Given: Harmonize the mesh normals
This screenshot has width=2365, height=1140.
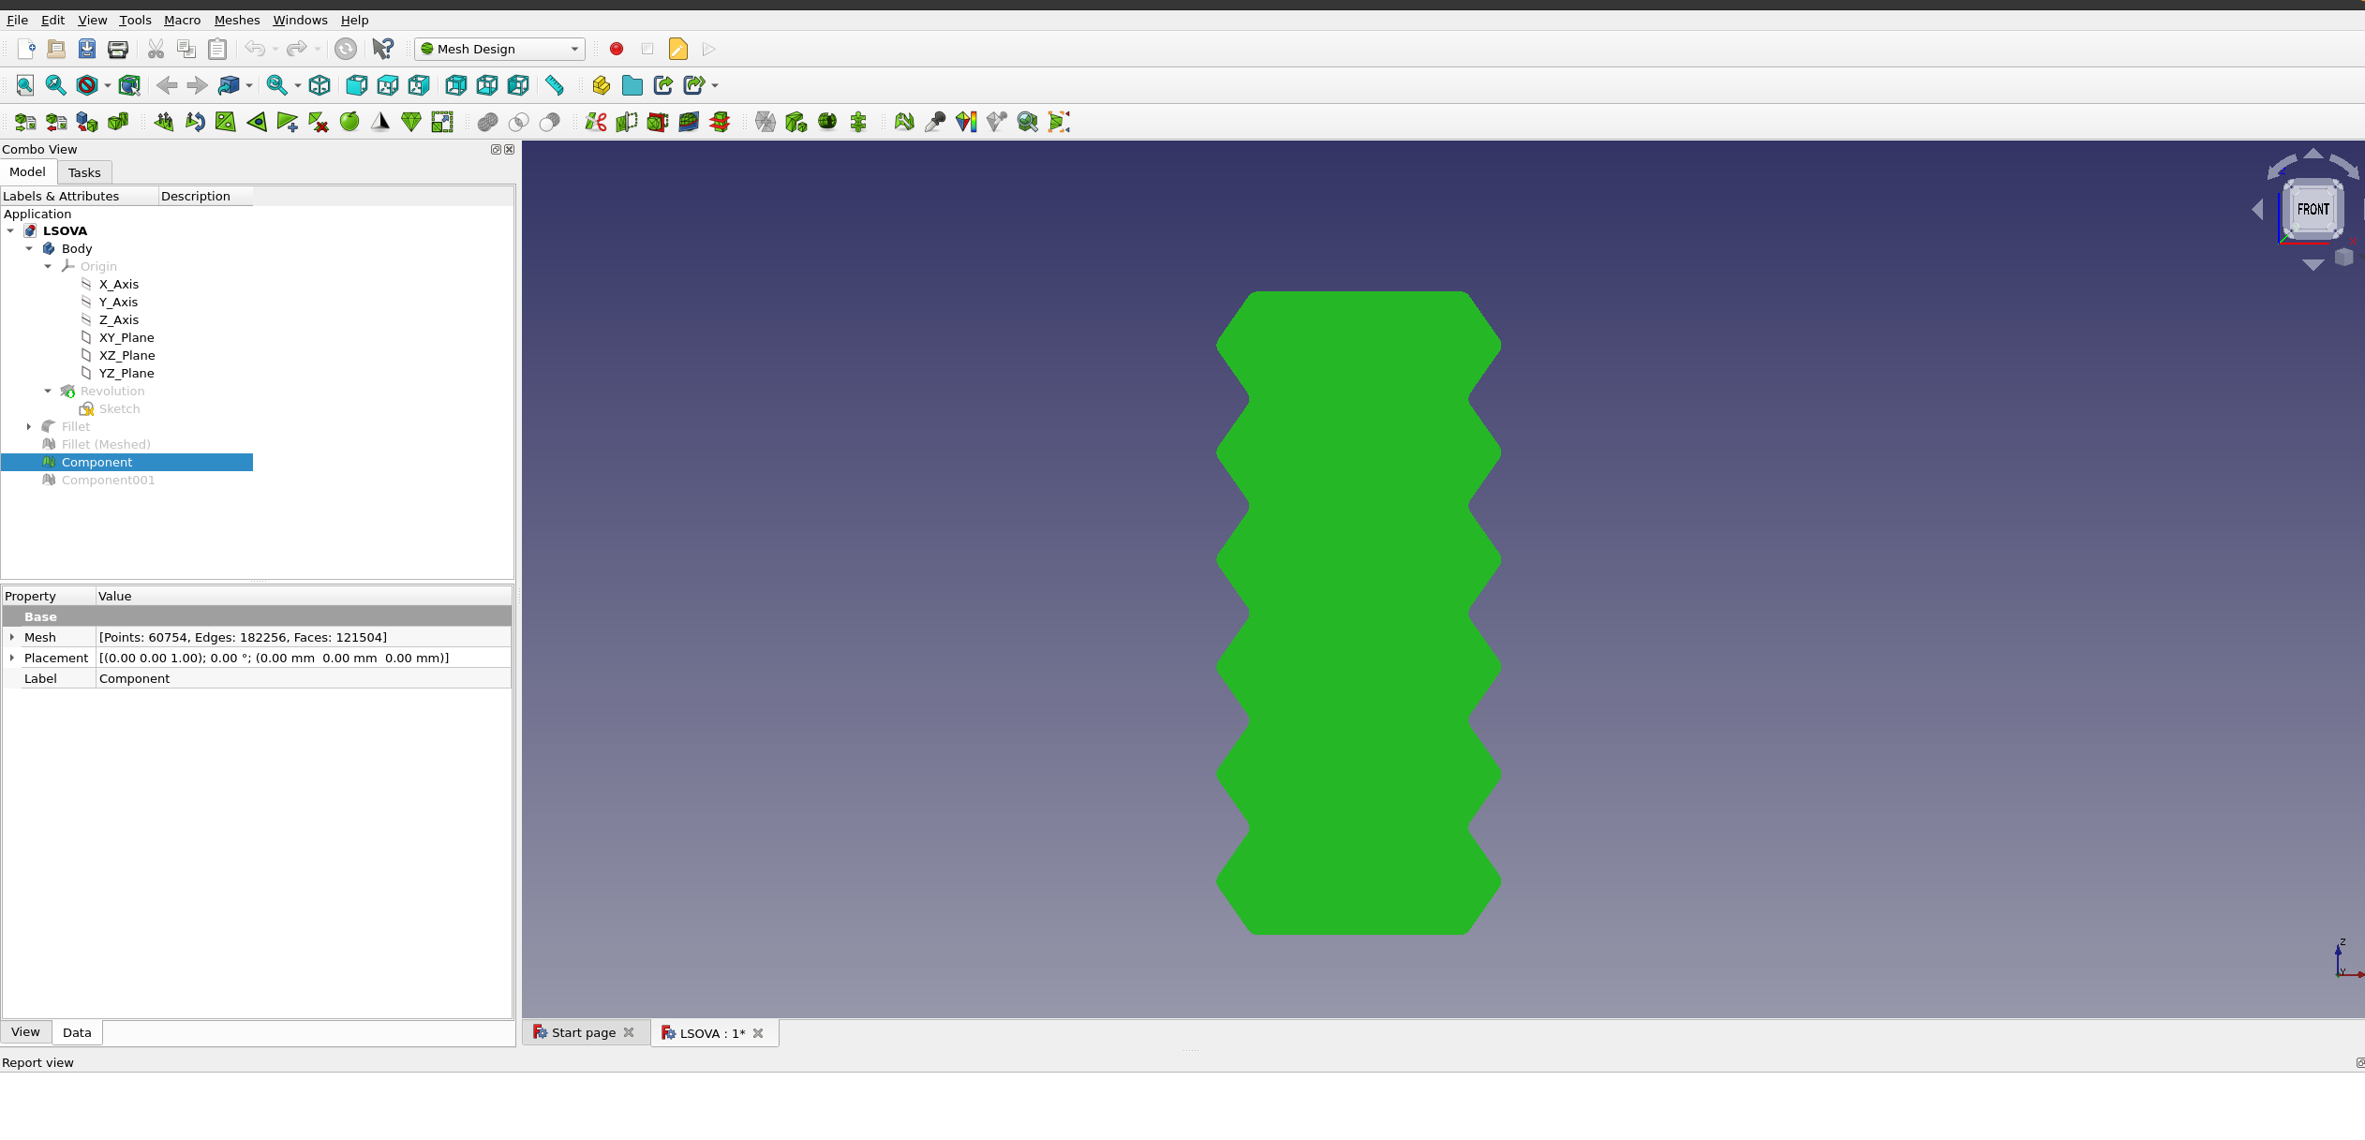Looking at the screenshot, I should tap(163, 122).
